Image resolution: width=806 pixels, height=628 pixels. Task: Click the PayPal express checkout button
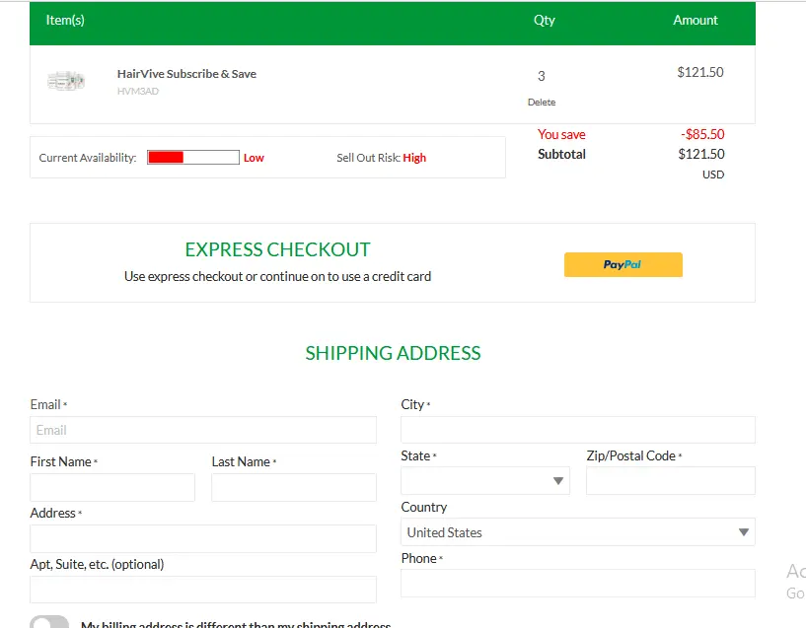(623, 264)
